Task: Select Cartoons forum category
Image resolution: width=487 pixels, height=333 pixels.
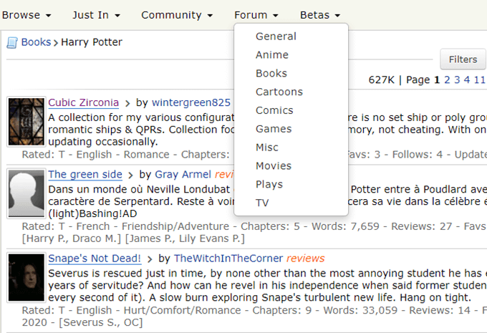Action: (279, 92)
